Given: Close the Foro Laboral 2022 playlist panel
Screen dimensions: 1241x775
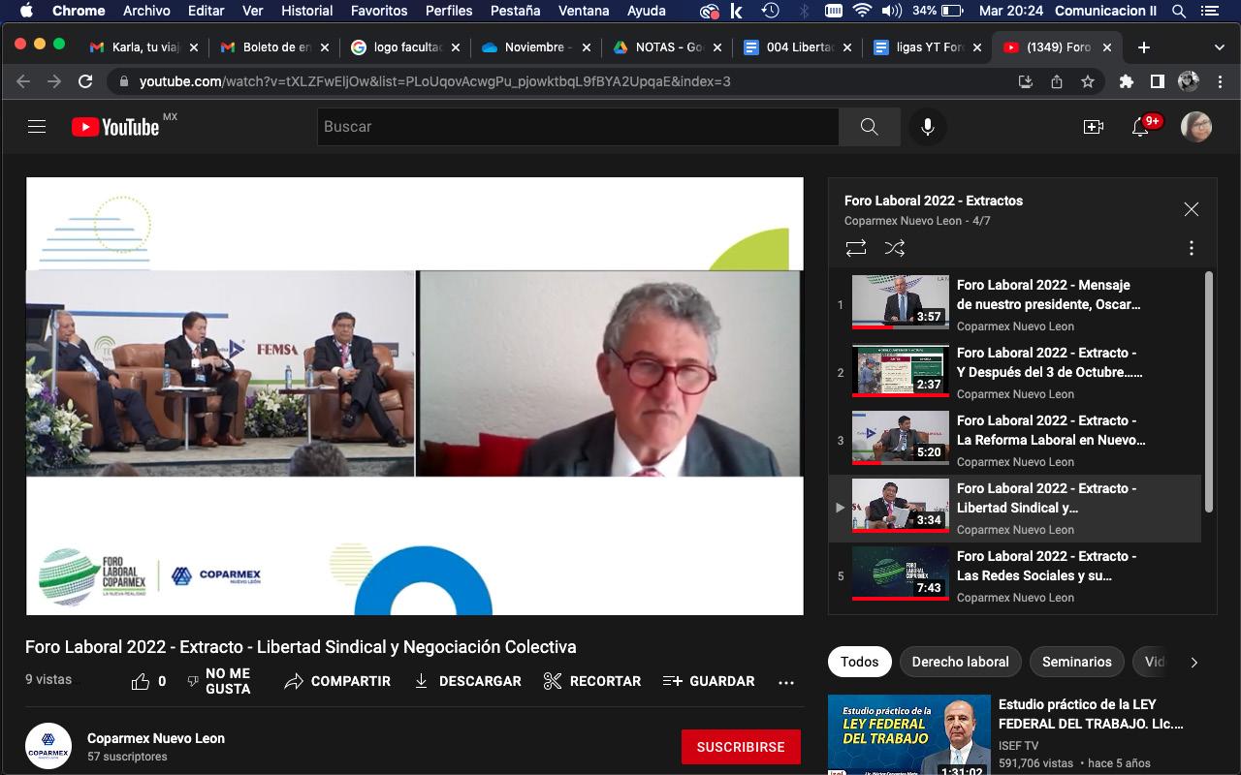Looking at the screenshot, I should click(x=1192, y=209).
